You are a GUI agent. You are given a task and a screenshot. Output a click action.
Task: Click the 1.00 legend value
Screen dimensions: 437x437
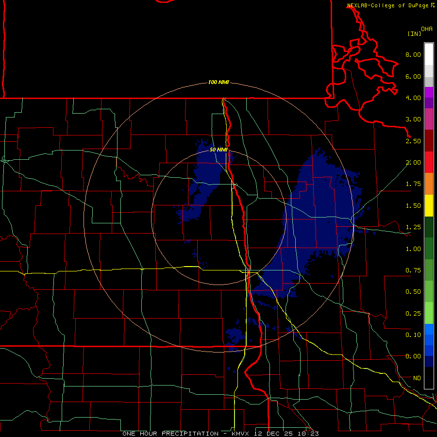(x=413, y=249)
